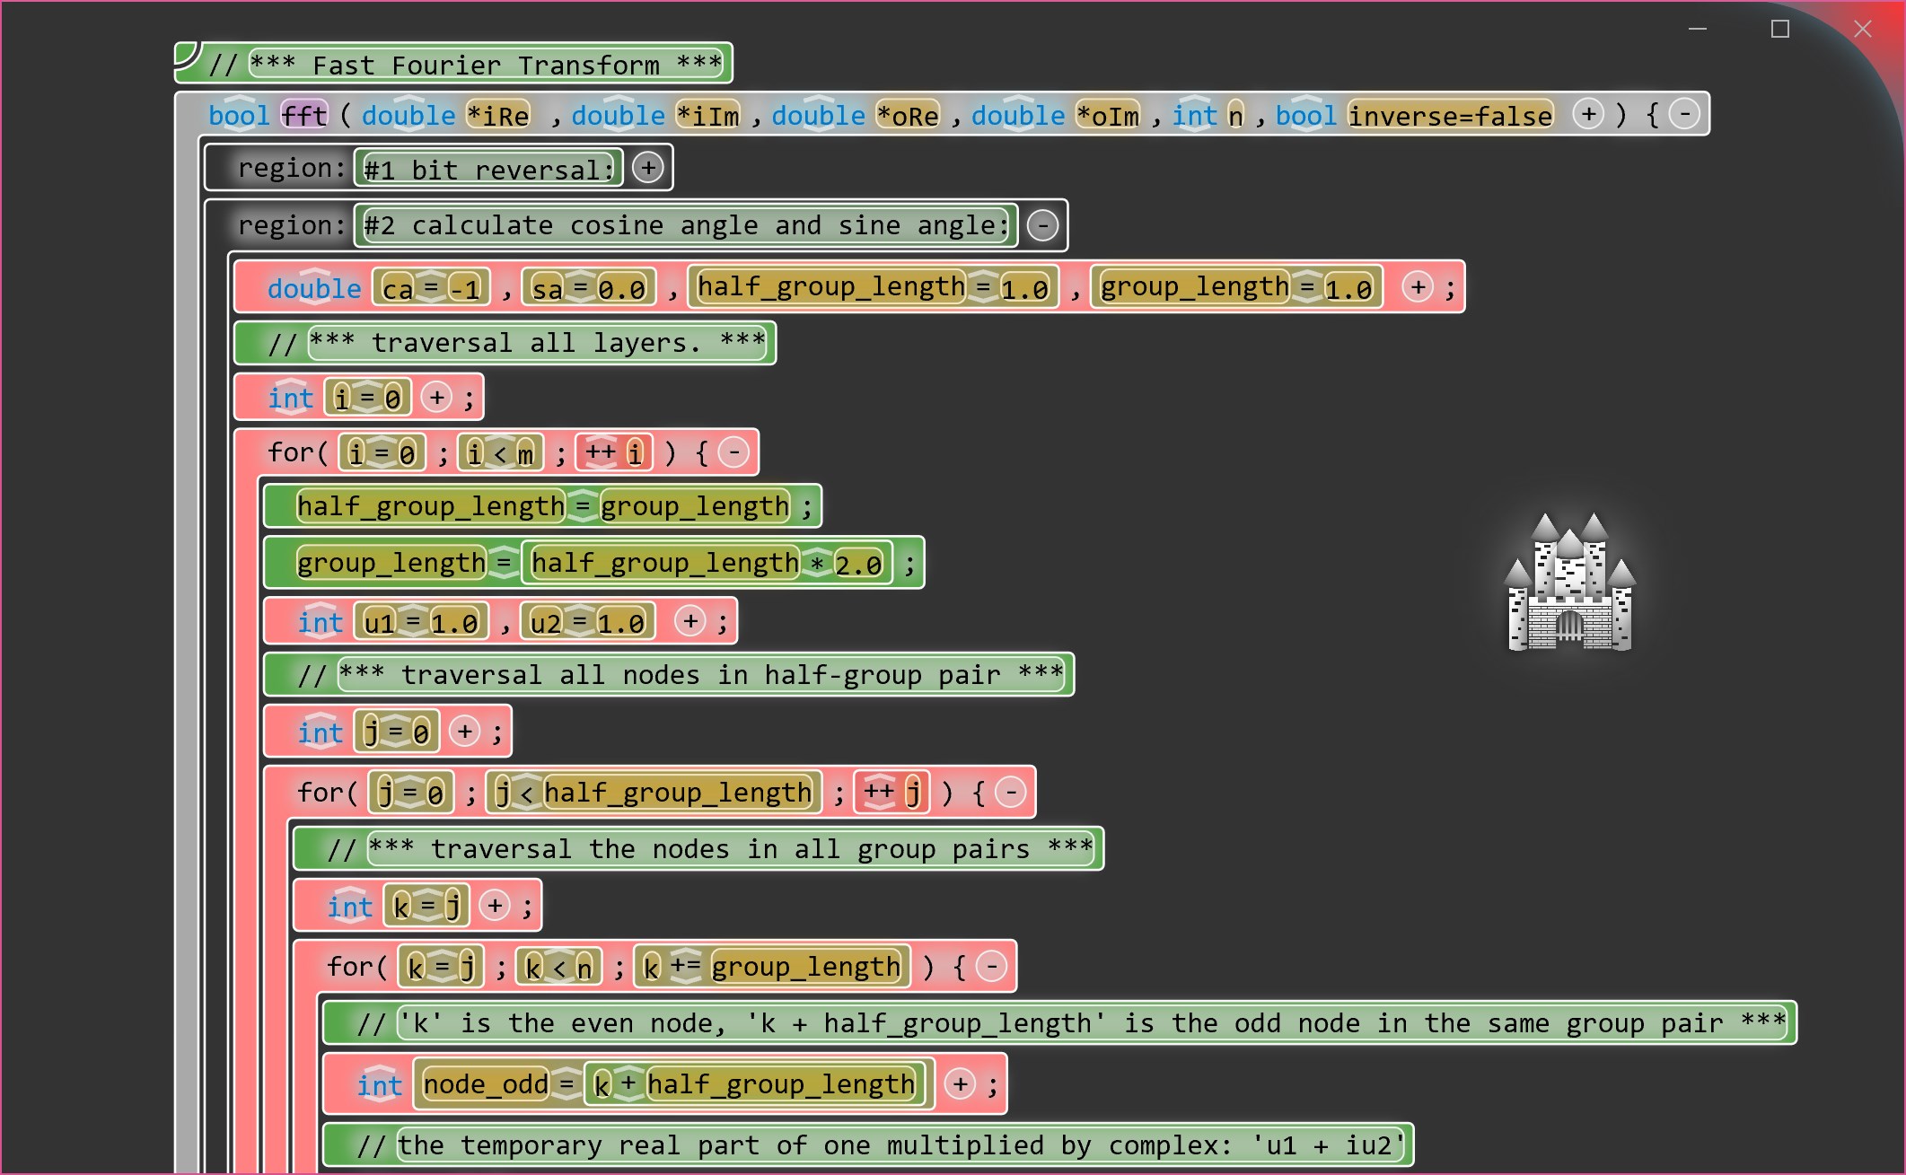Screen dimensions: 1906x1175
Task: Expand the #1 bit reversal region
Action: pos(648,168)
